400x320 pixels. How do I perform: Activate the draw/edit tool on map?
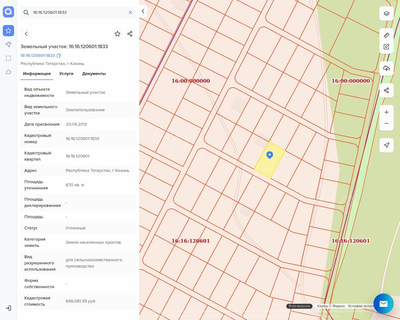click(387, 47)
